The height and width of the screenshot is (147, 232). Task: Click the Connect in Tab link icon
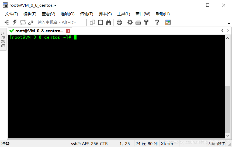(x=31, y=23)
